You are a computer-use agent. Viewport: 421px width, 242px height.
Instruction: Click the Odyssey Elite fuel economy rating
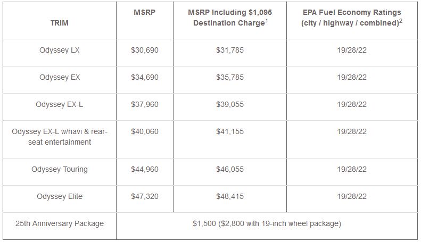pyautogui.click(x=352, y=197)
